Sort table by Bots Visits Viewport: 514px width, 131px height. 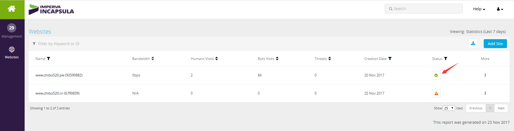(x=277, y=59)
